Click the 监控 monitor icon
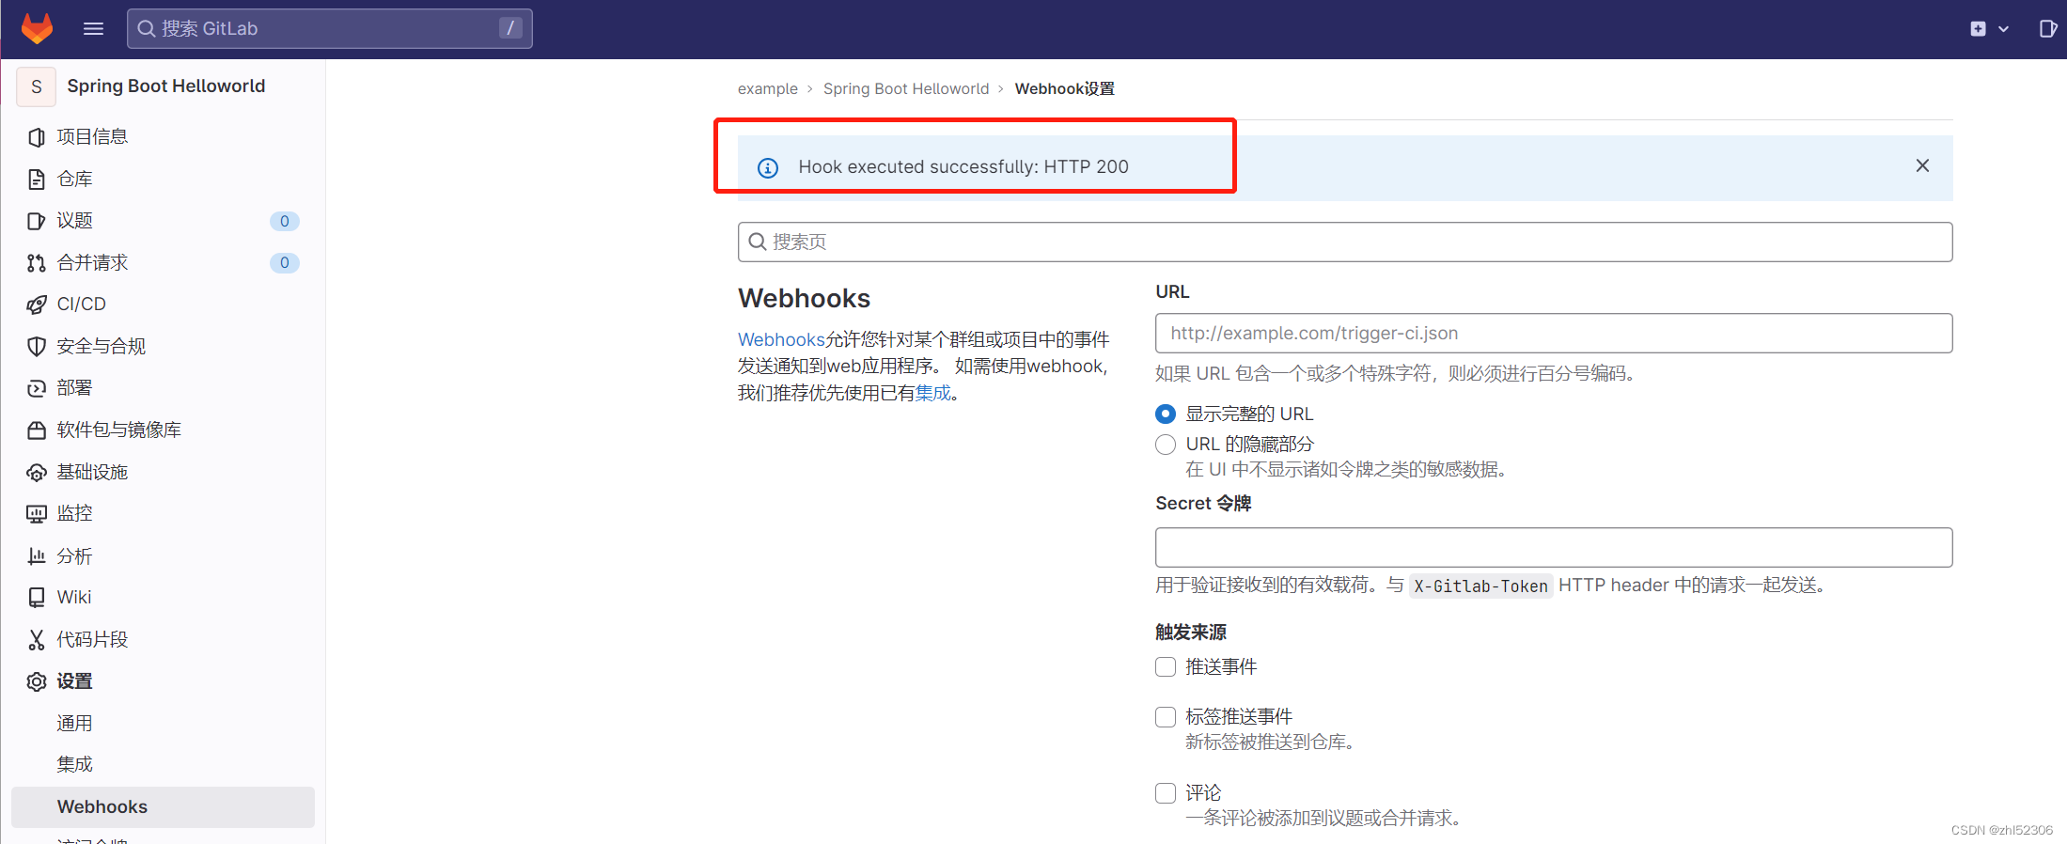 tap(37, 514)
